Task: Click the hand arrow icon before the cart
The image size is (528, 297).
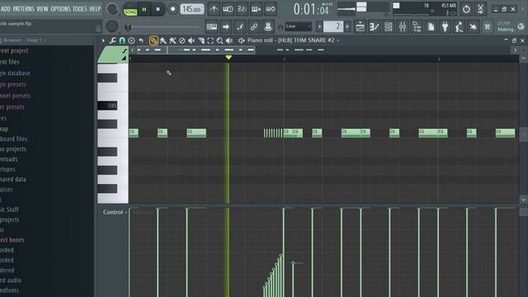Action: (x=473, y=26)
